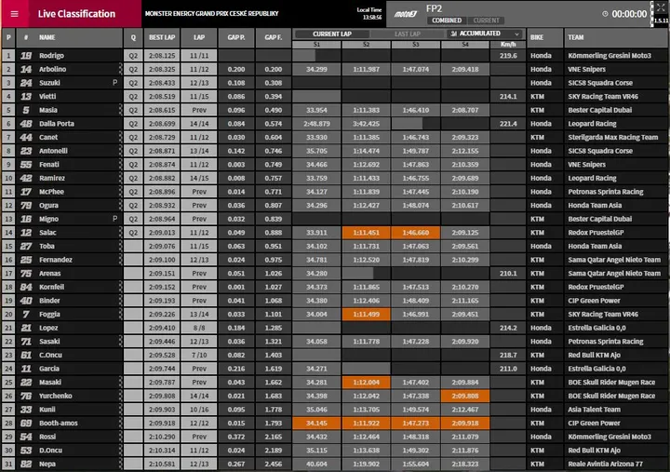Click Ramirez's lap count 14/15

199,178
